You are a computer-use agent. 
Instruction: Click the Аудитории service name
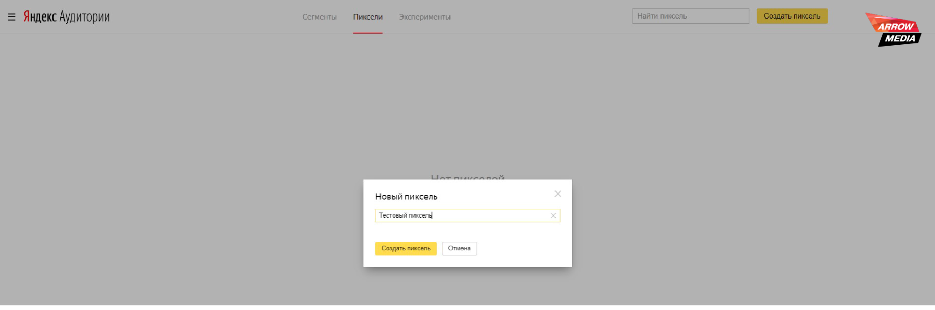(x=84, y=17)
